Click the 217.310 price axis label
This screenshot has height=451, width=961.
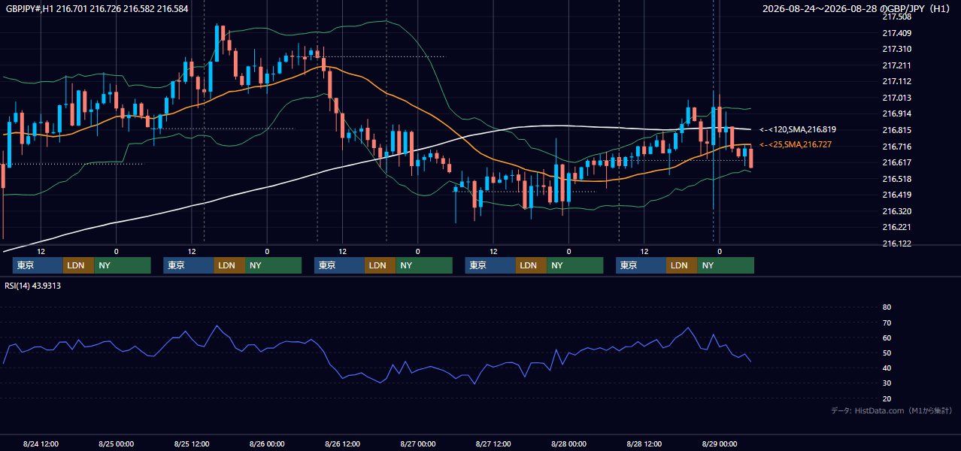click(x=896, y=49)
